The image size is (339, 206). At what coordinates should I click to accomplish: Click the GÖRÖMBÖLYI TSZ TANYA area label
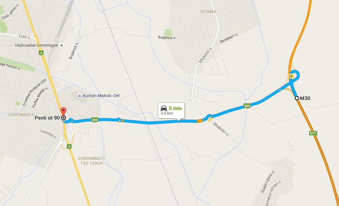(x=91, y=161)
